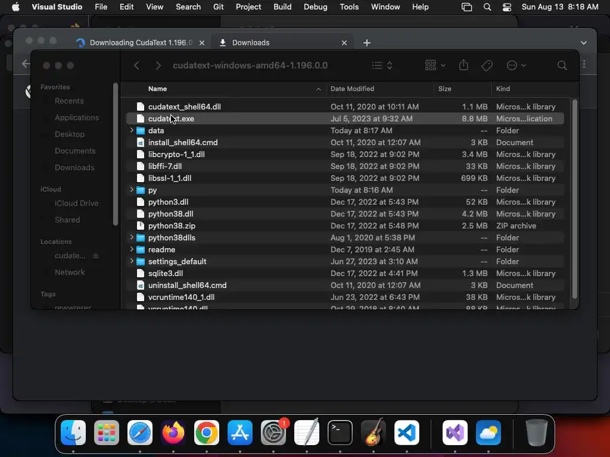
Task: Select libssl-1_1.dll file
Action: pyautogui.click(x=345, y=178)
